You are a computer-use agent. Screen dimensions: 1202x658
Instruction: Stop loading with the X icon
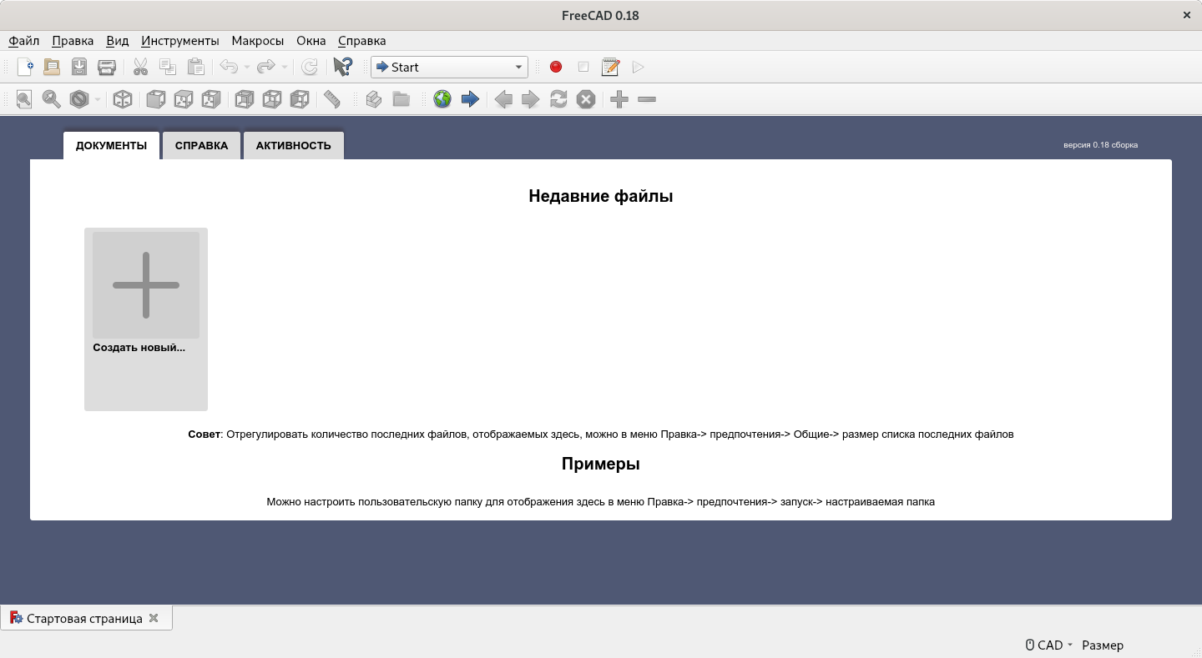tap(586, 99)
